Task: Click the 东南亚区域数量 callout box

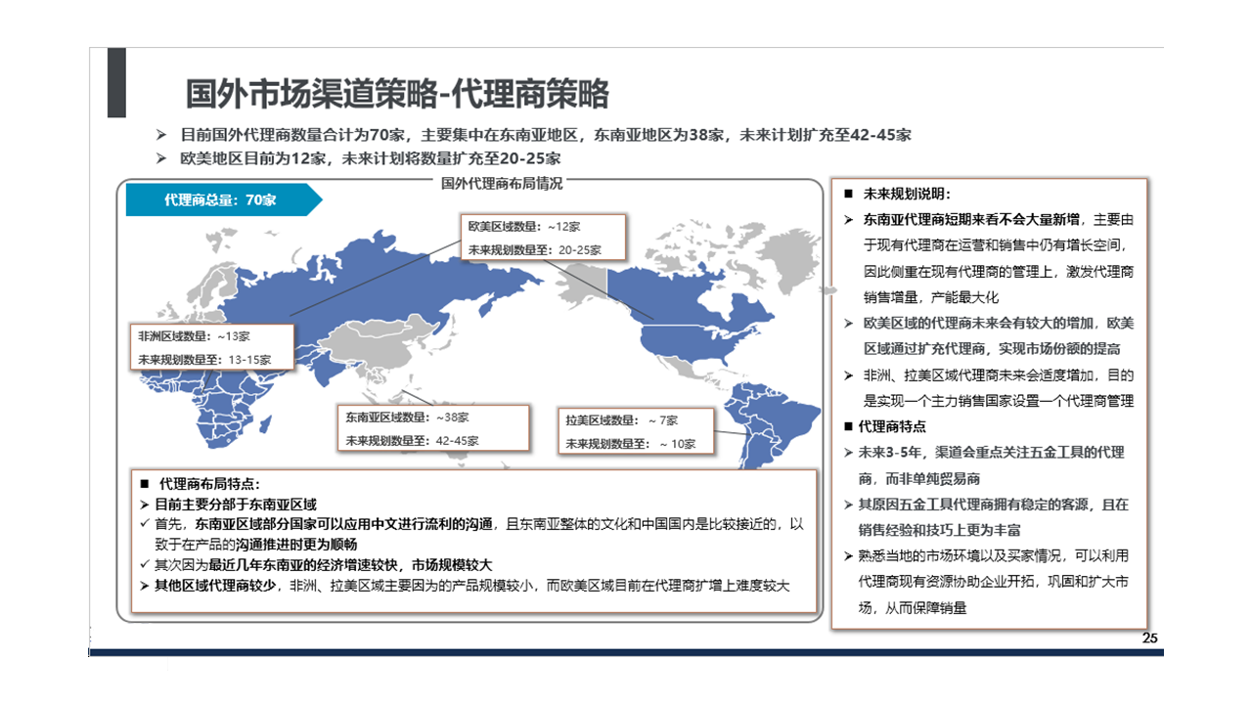Action: tap(432, 428)
